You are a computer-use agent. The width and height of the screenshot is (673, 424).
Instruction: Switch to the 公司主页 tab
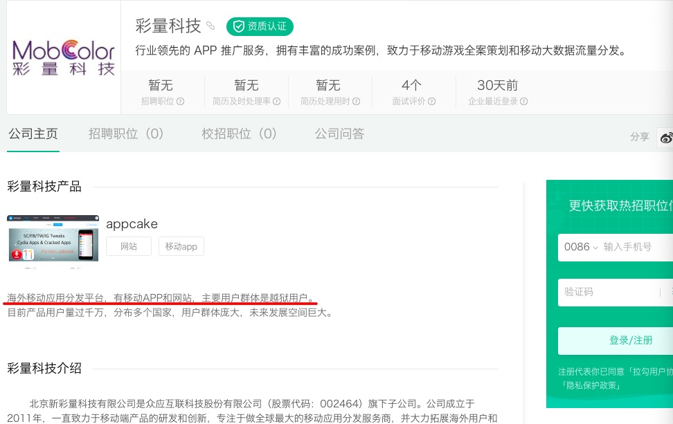[33, 134]
